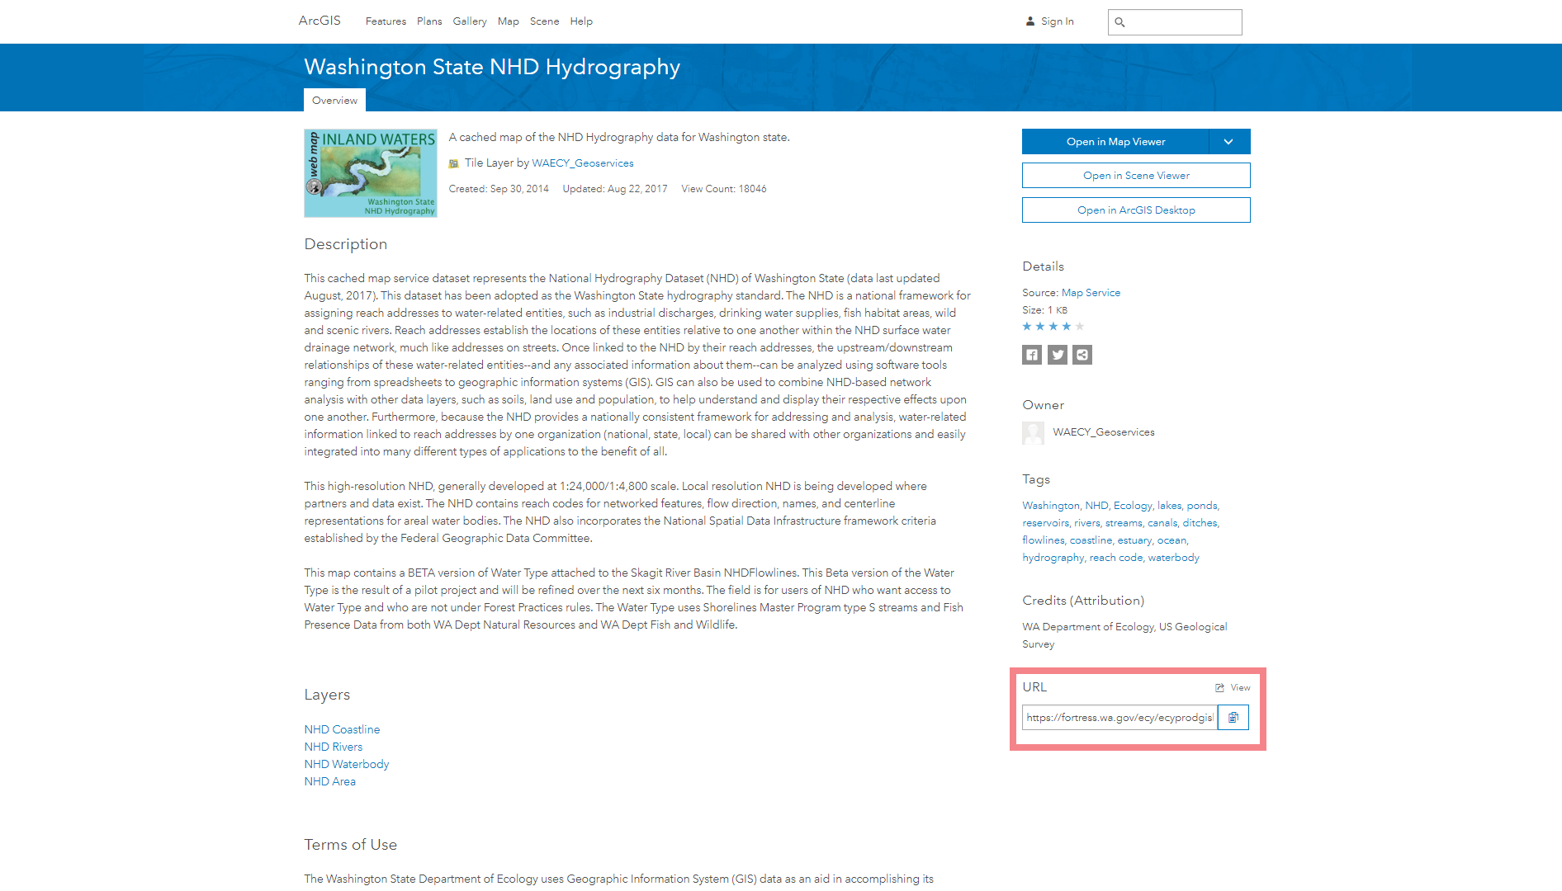Click the star rating under Details
1562x891 pixels.
[1053, 327]
